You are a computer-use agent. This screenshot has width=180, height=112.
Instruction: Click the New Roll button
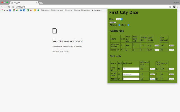113,22
